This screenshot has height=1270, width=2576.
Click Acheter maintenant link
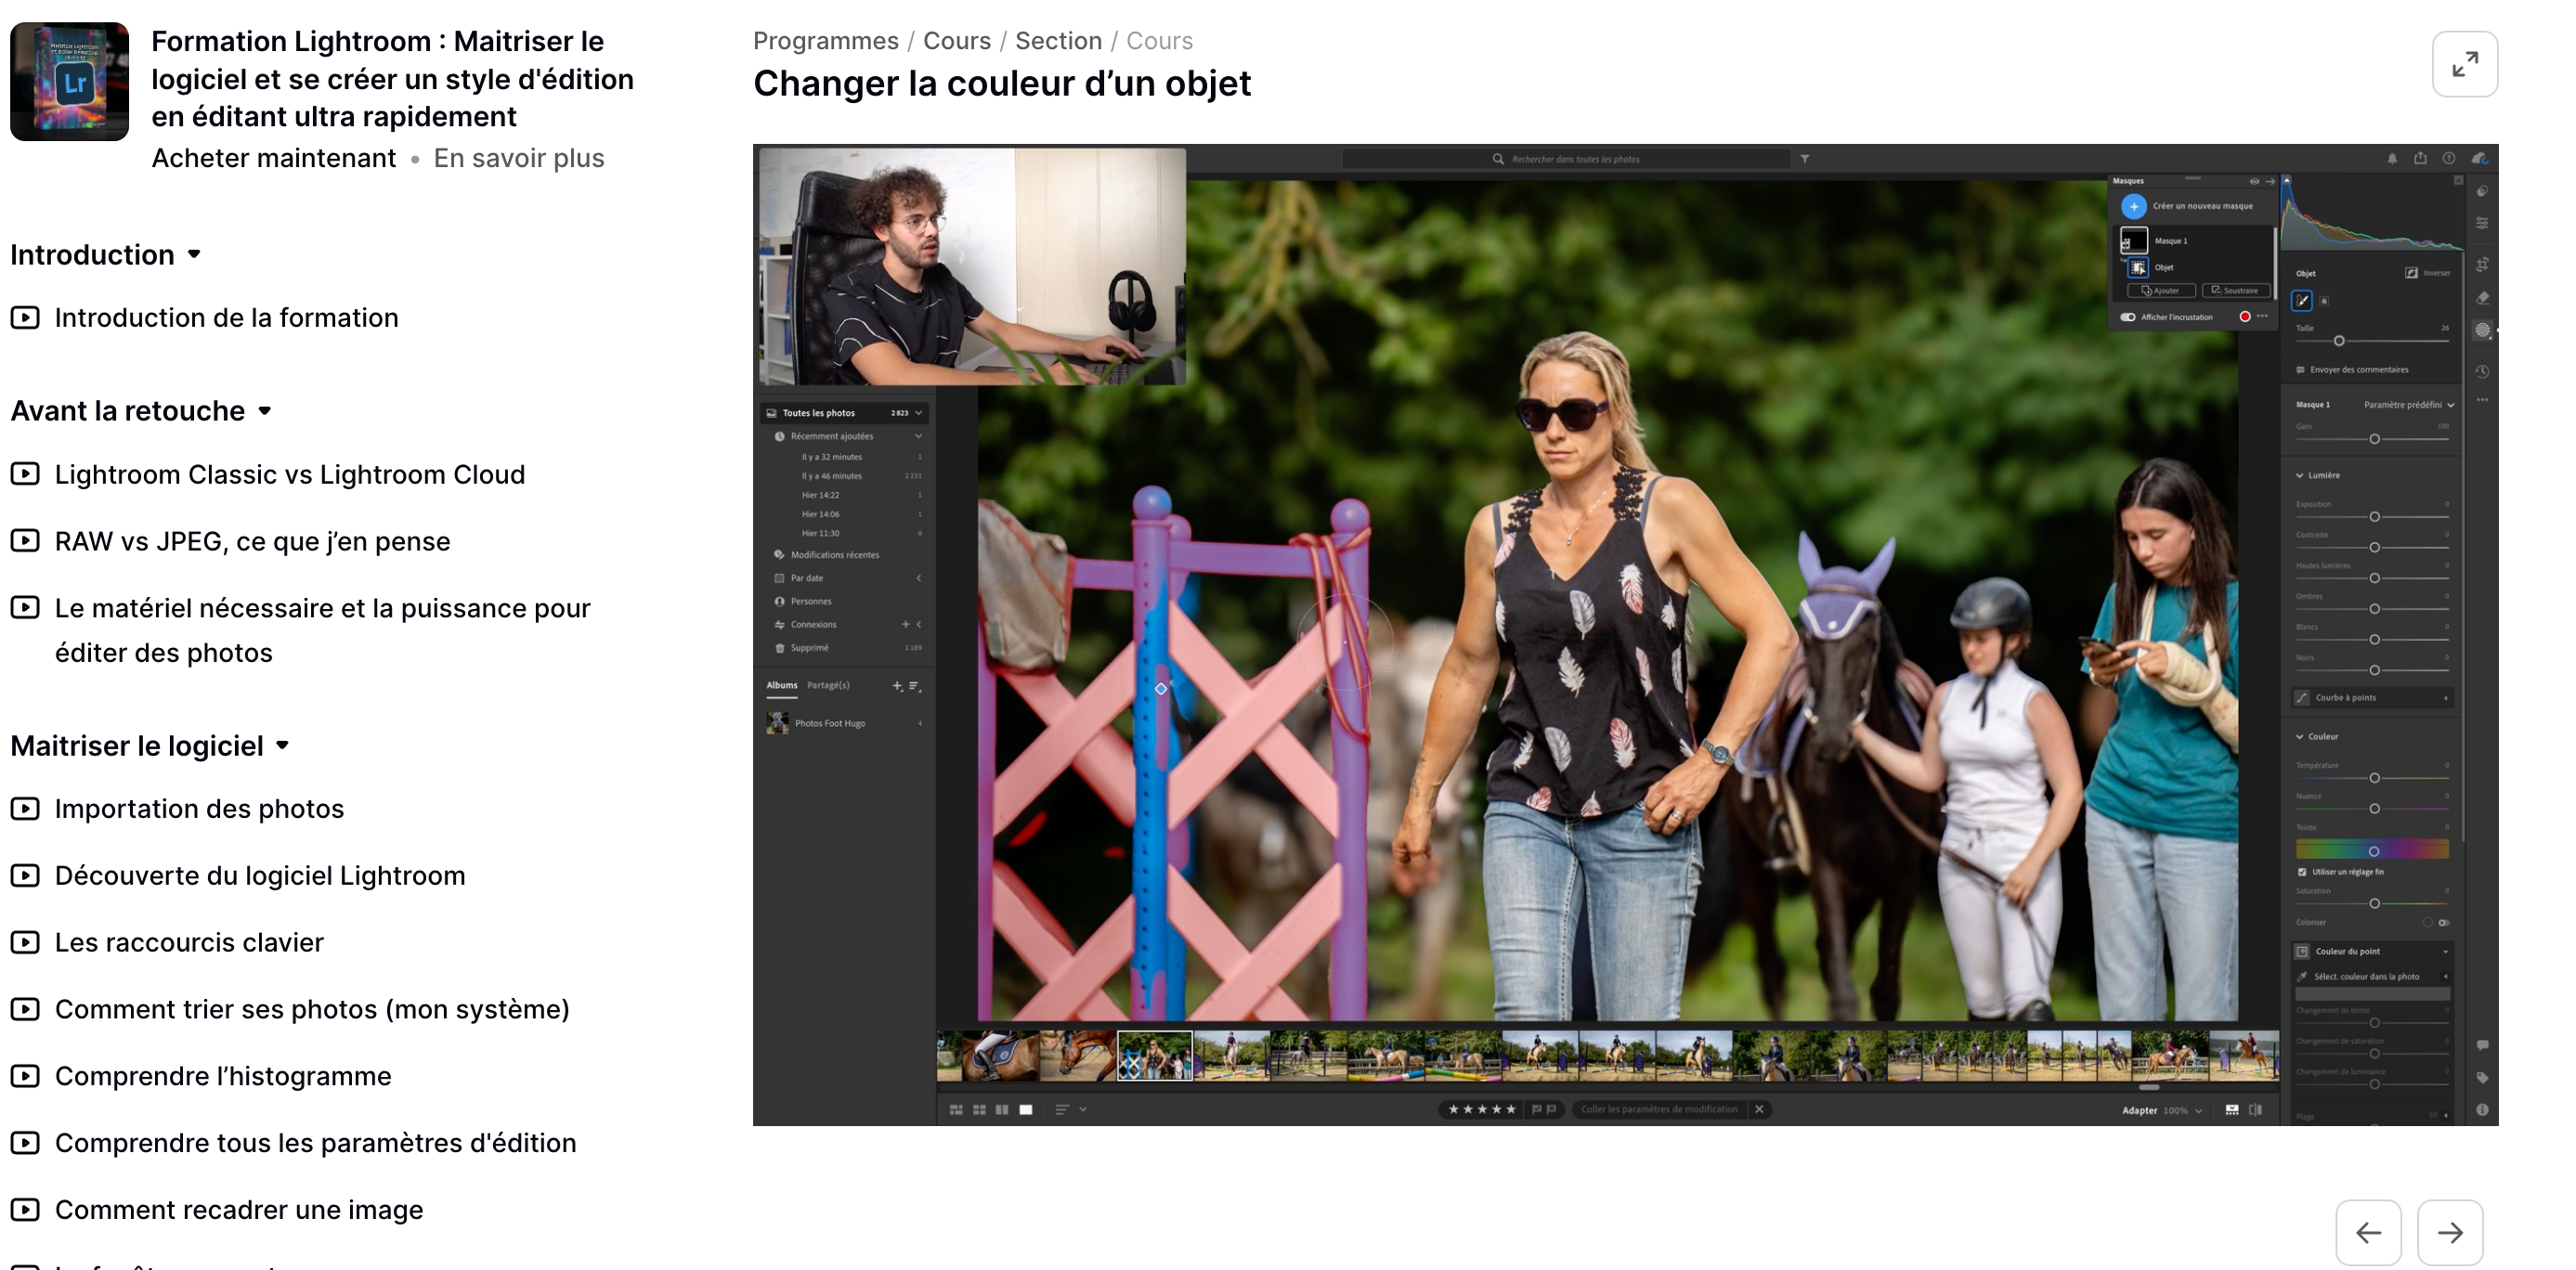pos(273,158)
